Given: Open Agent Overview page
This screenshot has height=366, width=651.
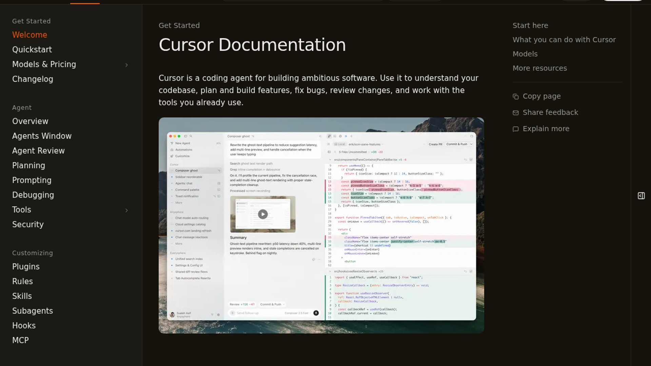Looking at the screenshot, I should pos(30,121).
